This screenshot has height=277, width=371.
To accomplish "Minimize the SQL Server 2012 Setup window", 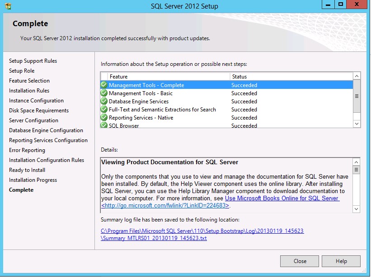I will [328, 5].
